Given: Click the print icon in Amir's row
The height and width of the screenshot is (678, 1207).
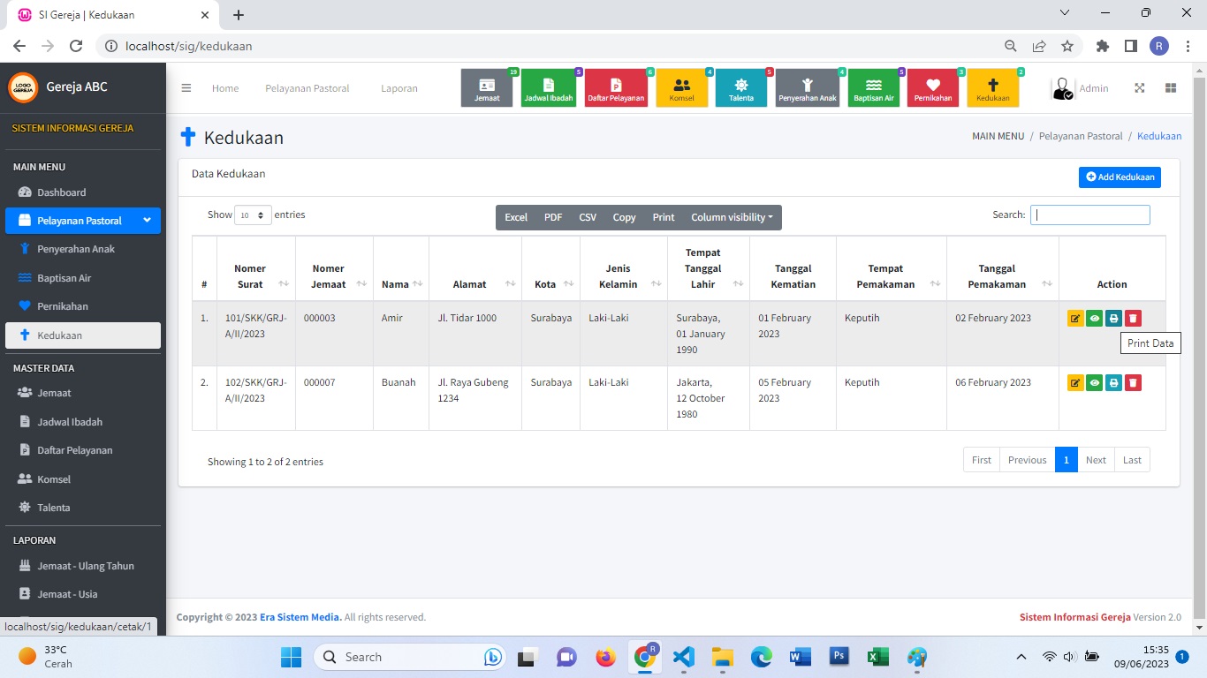Looking at the screenshot, I should (x=1113, y=319).
